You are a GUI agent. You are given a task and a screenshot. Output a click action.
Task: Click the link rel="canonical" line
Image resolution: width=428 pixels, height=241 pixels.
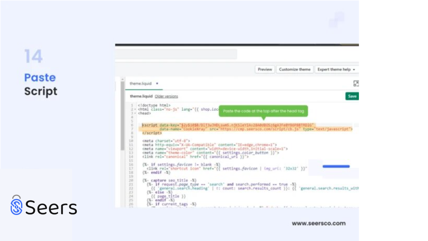tap(195, 157)
